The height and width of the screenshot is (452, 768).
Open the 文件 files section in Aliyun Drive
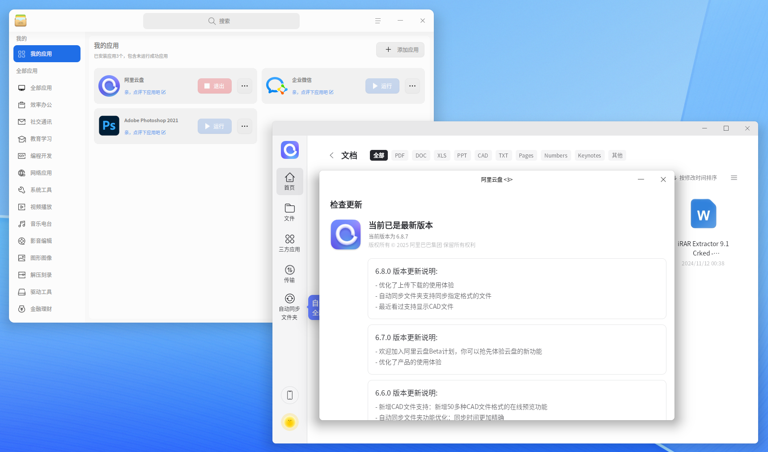(x=289, y=212)
